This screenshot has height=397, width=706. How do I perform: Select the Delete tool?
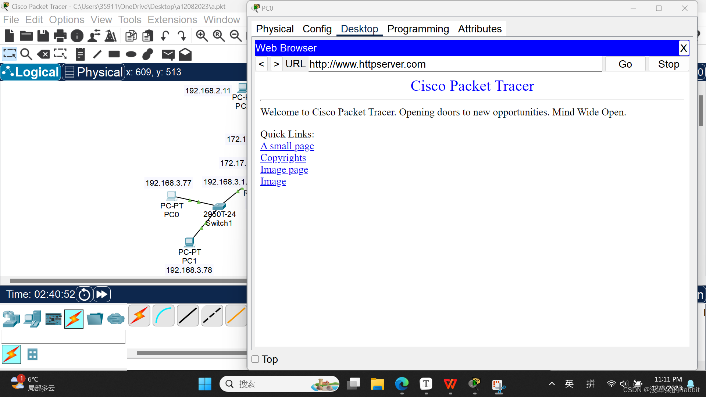tap(43, 54)
